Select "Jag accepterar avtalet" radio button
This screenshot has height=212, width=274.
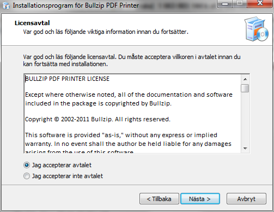click(x=27, y=165)
